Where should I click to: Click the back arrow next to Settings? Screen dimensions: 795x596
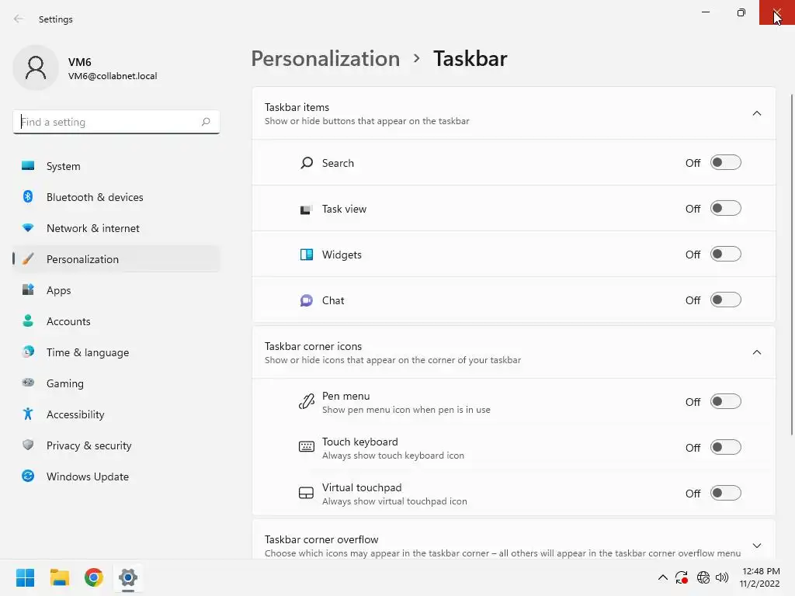(19, 19)
